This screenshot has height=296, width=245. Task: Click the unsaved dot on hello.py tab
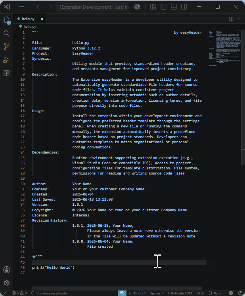(42, 19)
